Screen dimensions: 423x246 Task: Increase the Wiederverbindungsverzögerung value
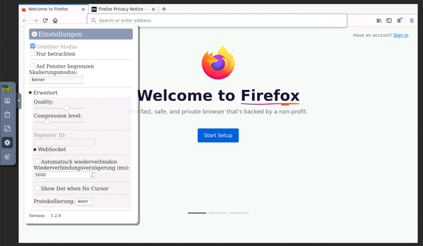tap(93, 173)
